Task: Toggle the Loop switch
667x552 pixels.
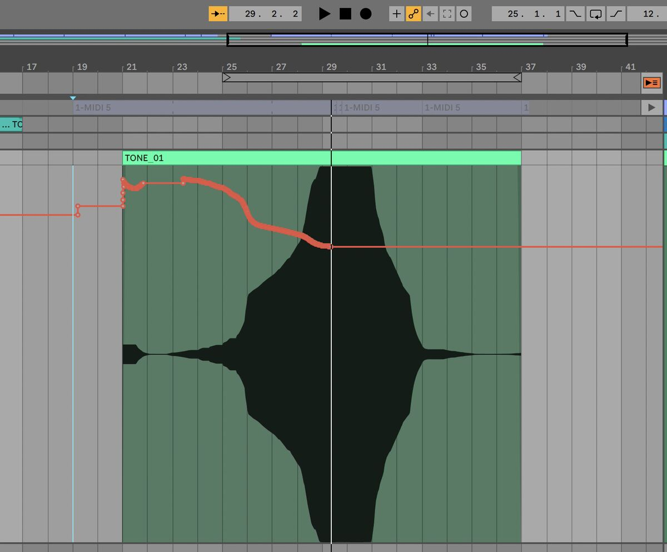Action: click(x=596, y=14)
